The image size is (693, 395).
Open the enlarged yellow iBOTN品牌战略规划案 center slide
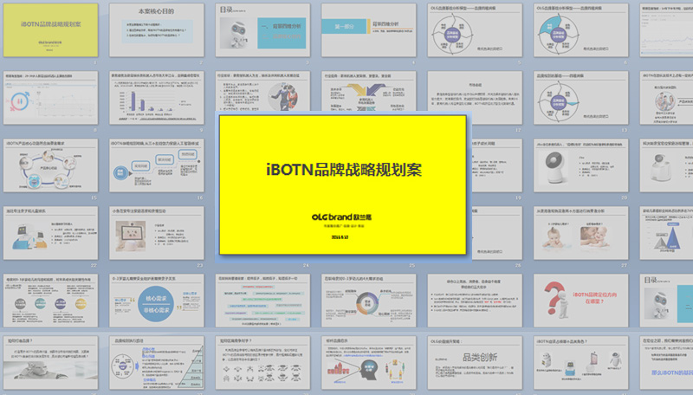342,185
